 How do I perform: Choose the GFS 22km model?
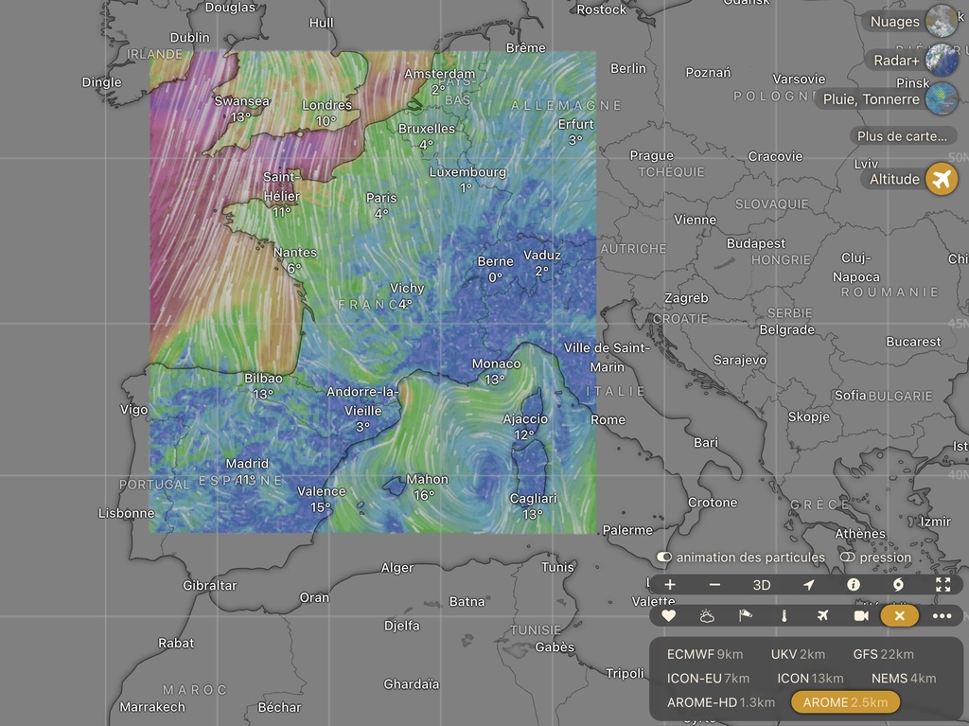coord(883,654)
